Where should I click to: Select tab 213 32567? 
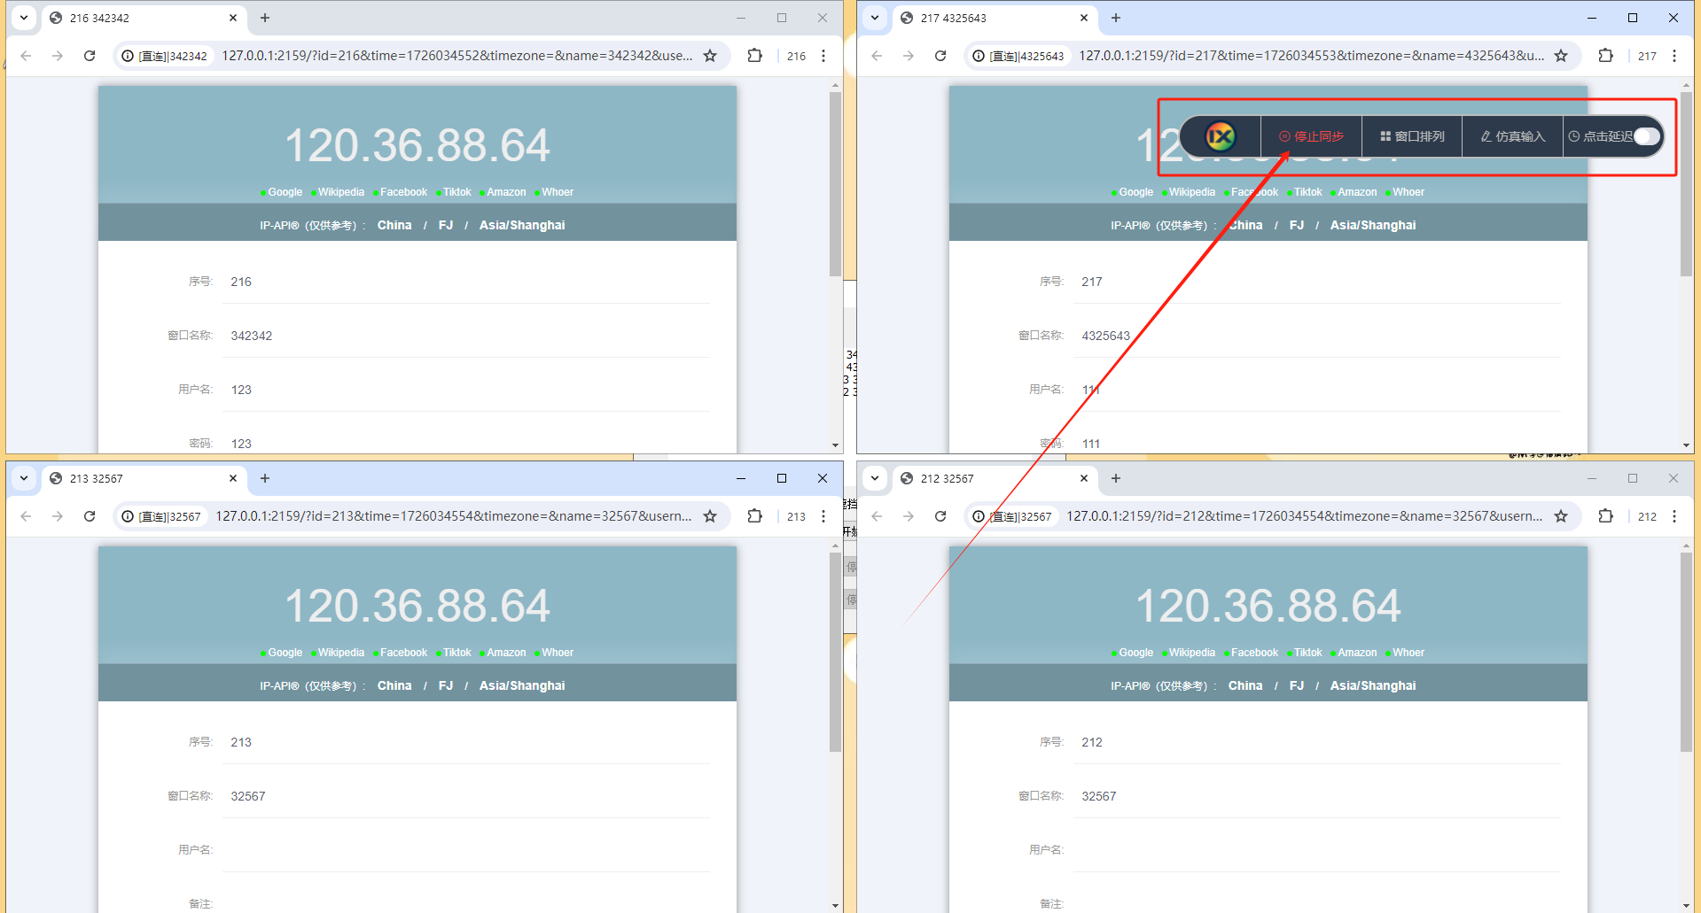point(144,478)
